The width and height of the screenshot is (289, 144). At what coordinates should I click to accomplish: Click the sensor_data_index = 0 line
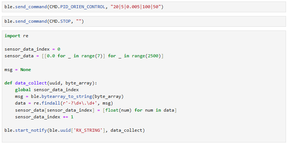coord(32,49)
